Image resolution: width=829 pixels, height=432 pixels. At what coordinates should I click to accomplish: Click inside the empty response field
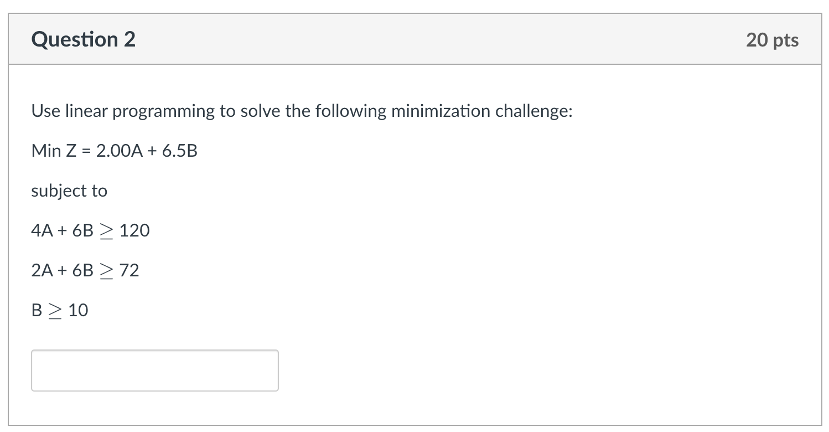[x=155, y=370]
